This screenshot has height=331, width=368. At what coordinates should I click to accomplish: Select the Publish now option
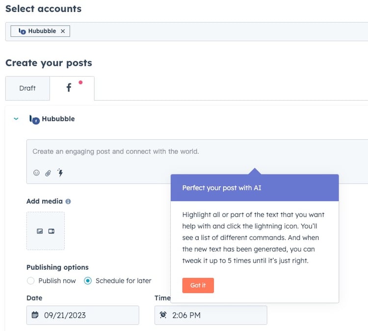[x=31, y=281]
